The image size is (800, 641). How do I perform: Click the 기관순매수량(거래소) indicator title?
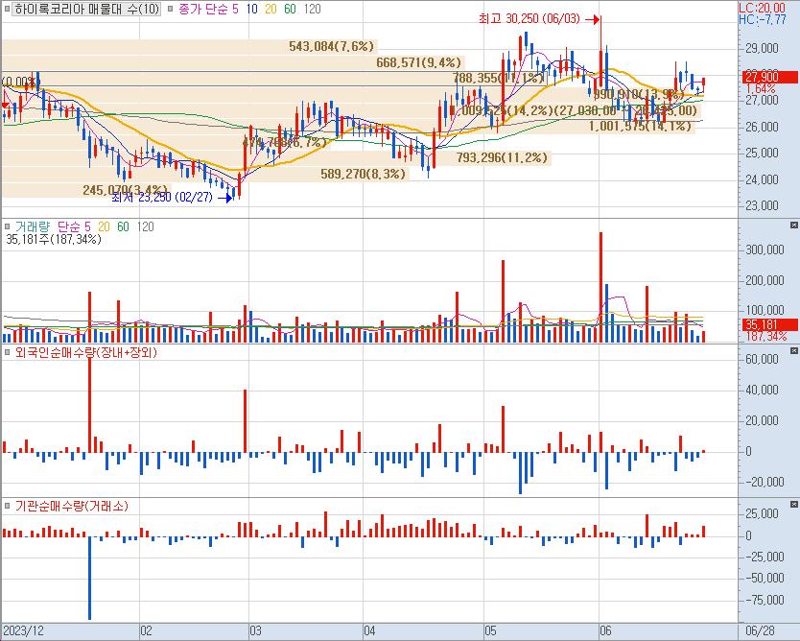(x=72, y=506)
